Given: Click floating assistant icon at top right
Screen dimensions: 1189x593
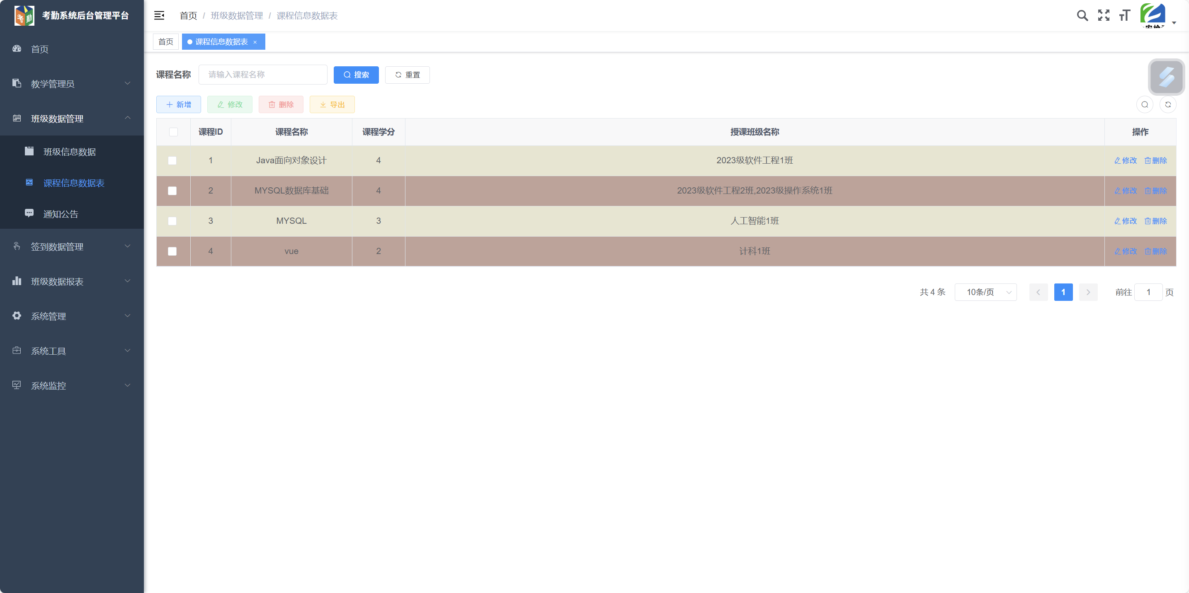Looking at the screenshot, I should click(1166, 77).
